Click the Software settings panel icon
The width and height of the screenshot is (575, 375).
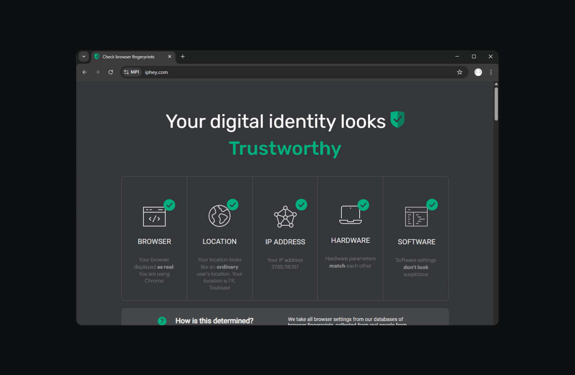coord(416,216)
